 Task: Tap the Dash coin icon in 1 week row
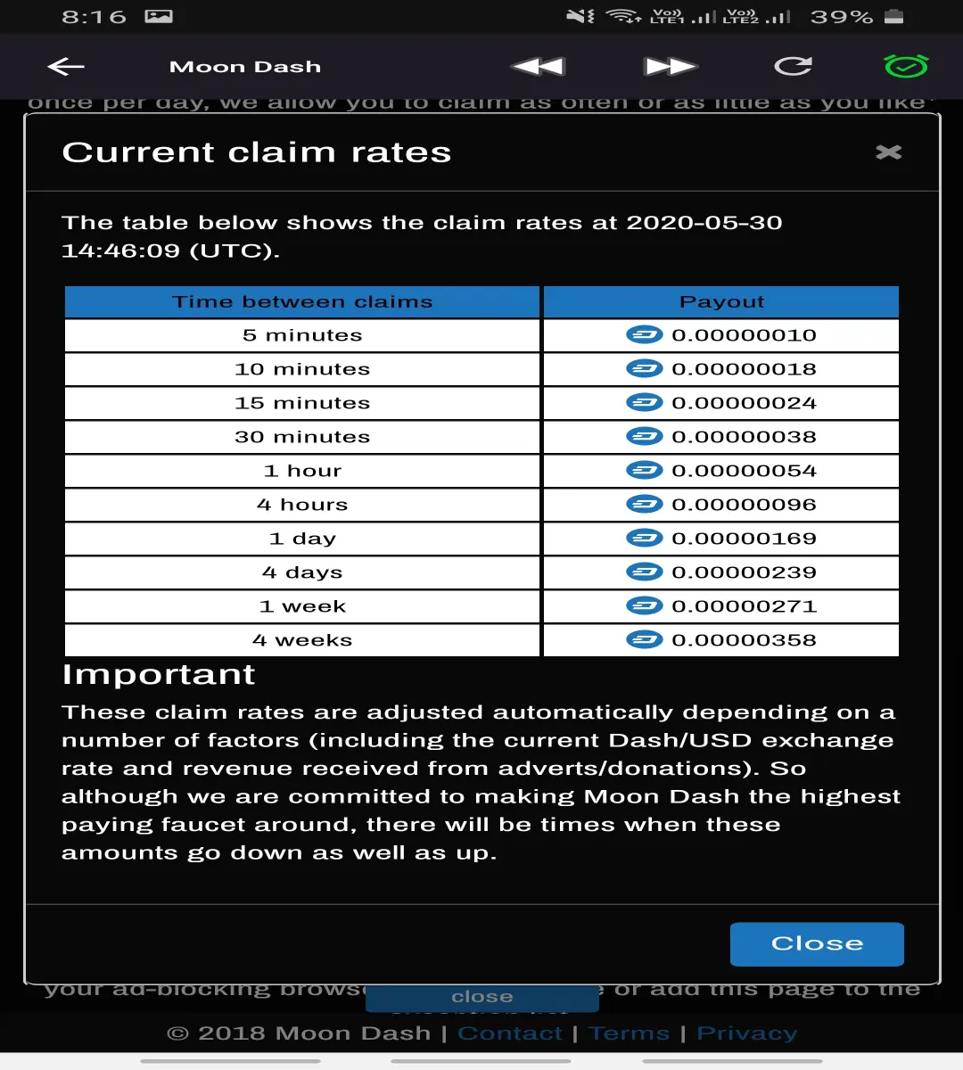tap(645, 606)
